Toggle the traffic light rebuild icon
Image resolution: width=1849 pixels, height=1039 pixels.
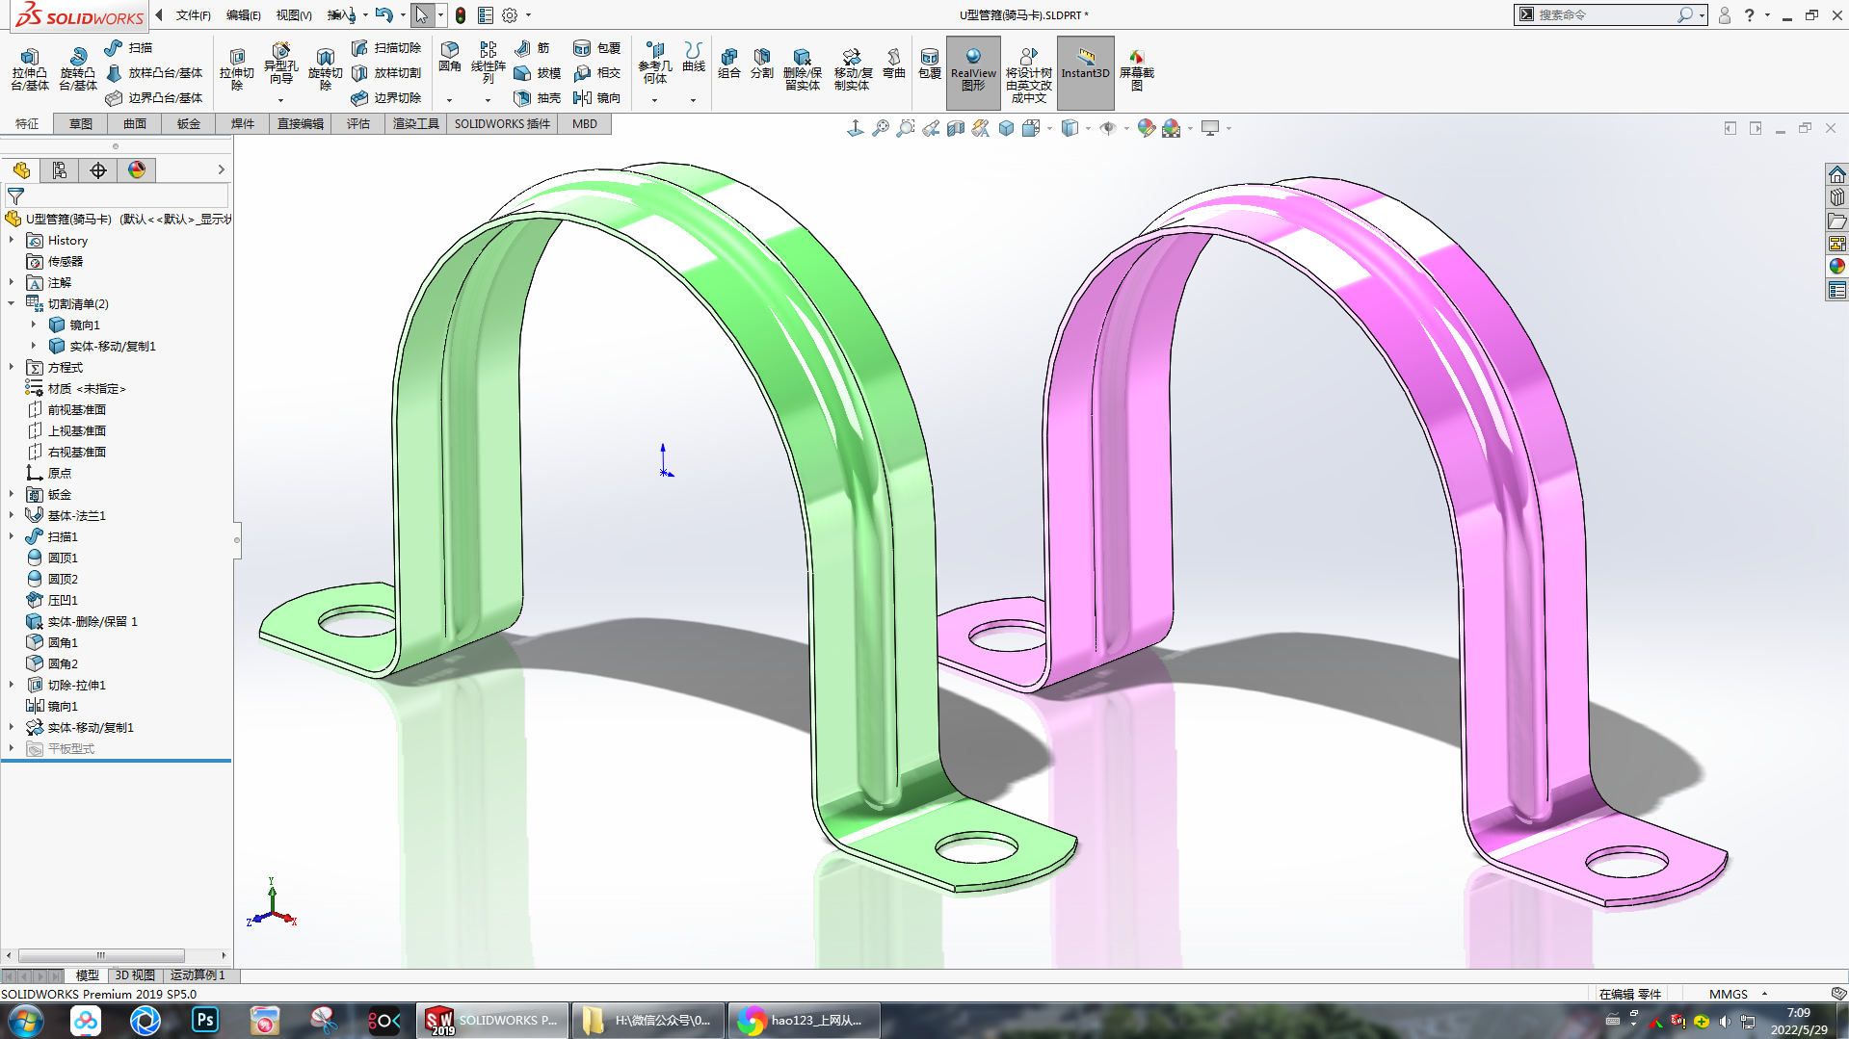pos(461,15)
